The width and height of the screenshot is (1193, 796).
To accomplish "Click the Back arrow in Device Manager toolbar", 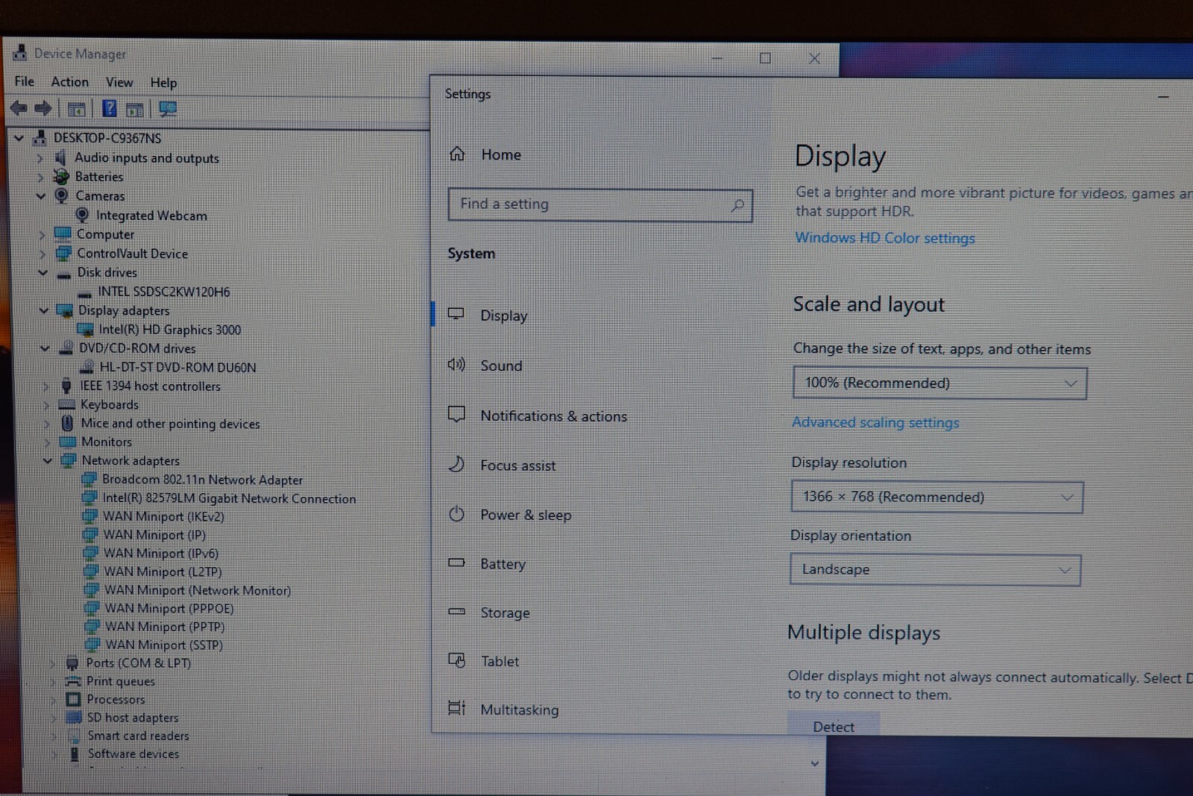I will click(19, 109).
